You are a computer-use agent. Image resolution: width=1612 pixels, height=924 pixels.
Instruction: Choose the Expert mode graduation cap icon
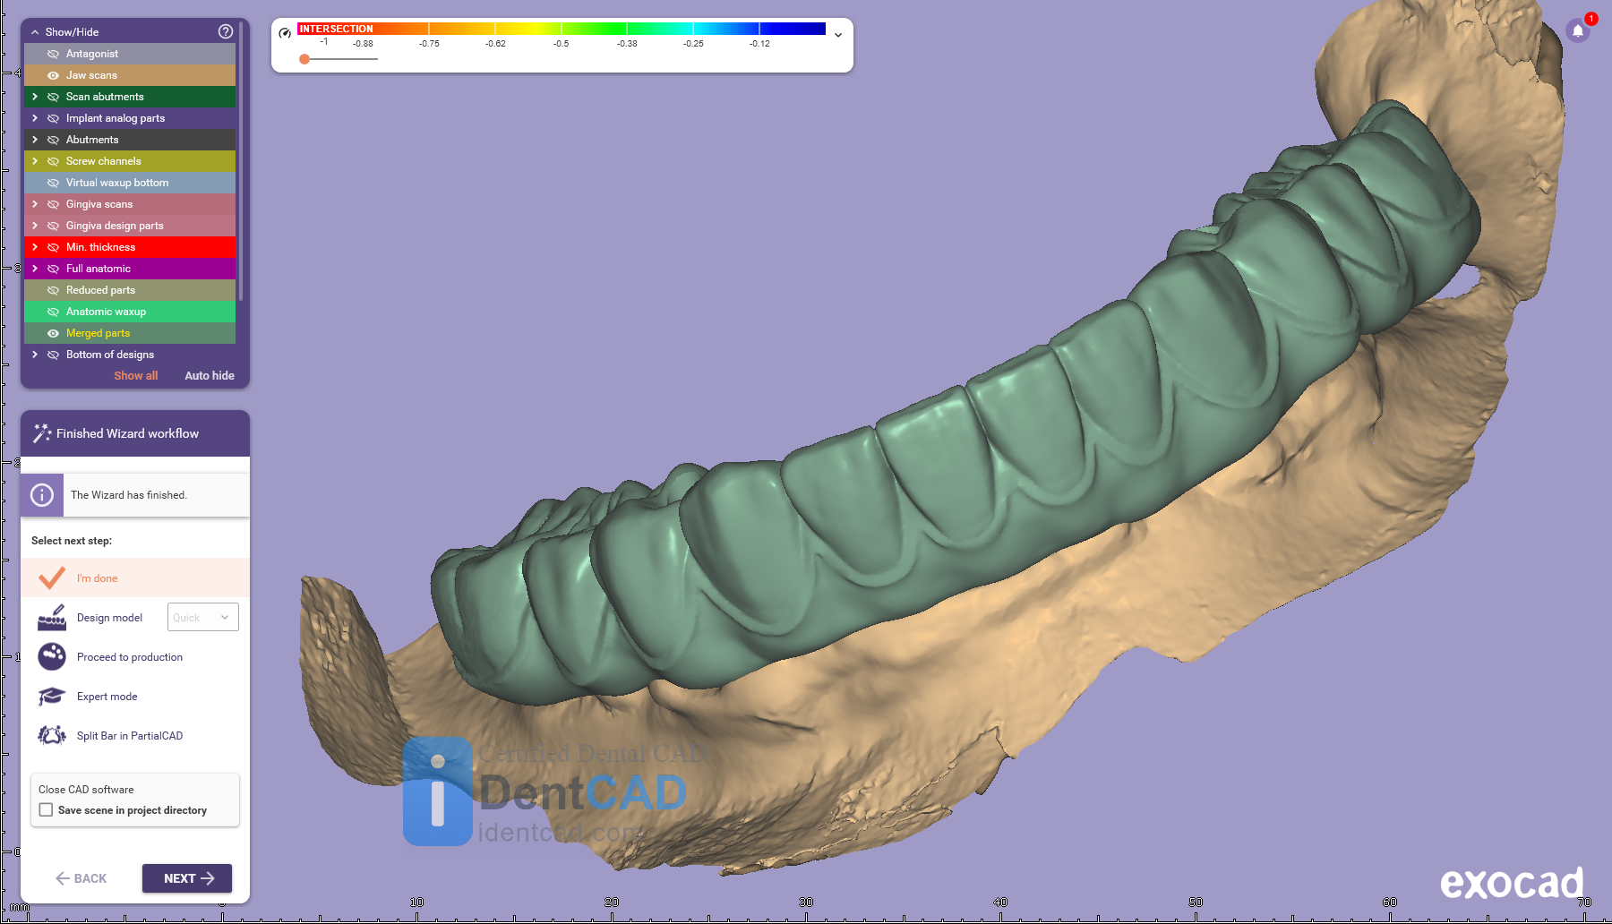point(52,696)
